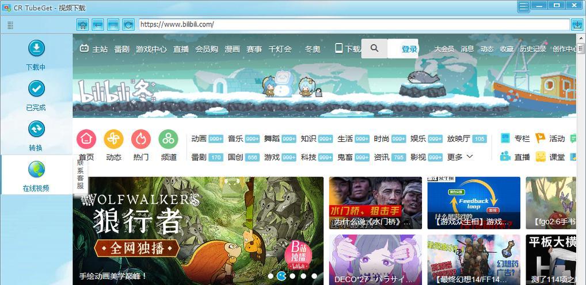The image size is (586, 285).
Task: Click the phone icon beside 下载
Action: 338,48
